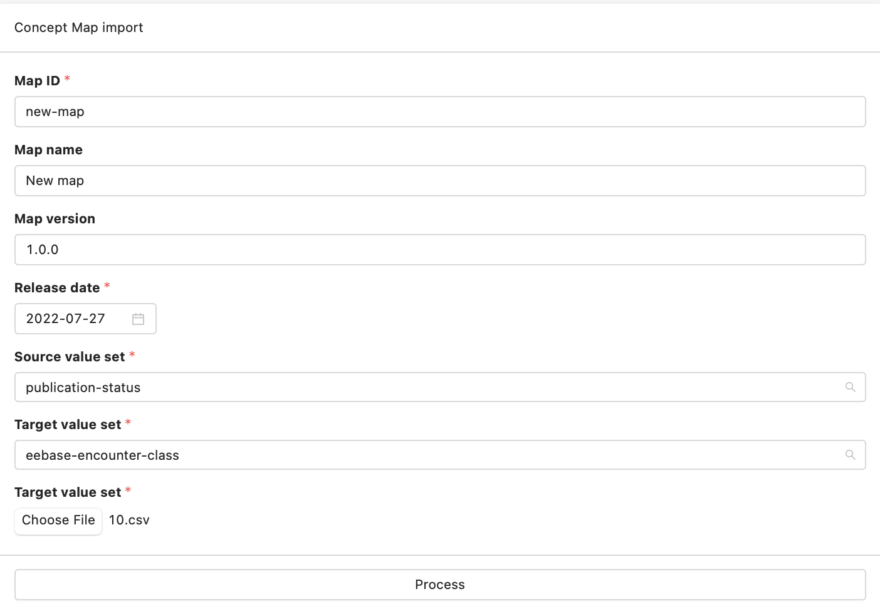Image resolution: width=880 pixels, height=611 pixels.
Task: Click the selected file name 10.csv
Action: (x=129, y=520)
